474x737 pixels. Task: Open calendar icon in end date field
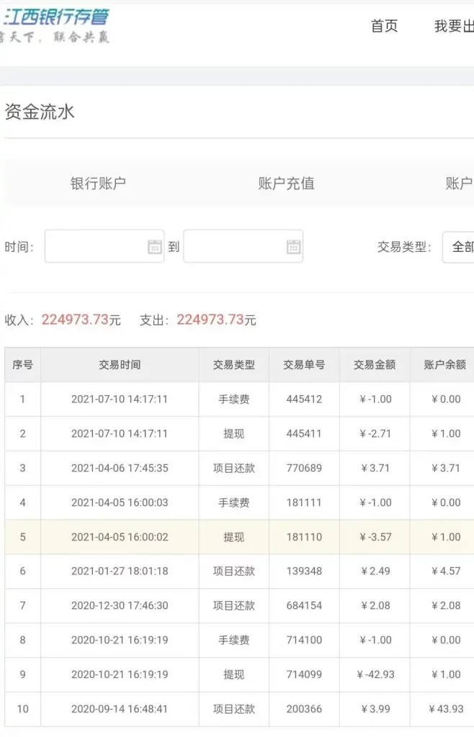click(x=293, y=247)
